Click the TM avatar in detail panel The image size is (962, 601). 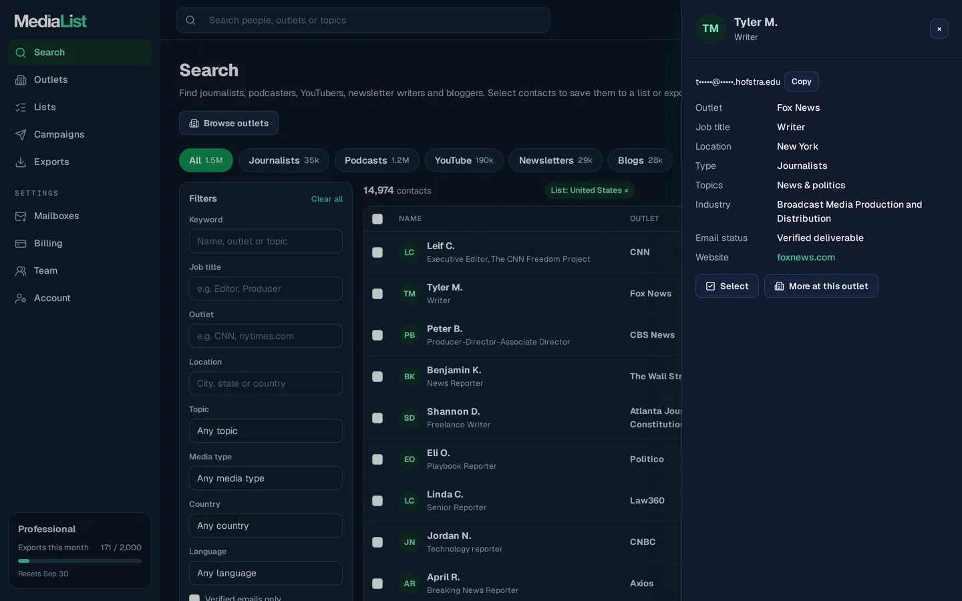pos(711,29)
